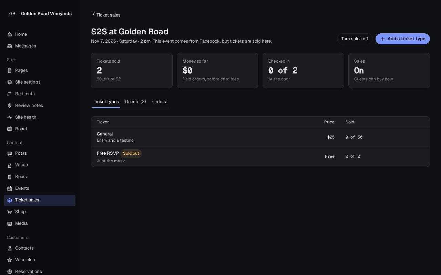441x275 pixels.
Task: Click the '0 of 50' sold value
Action: (354, 137)
